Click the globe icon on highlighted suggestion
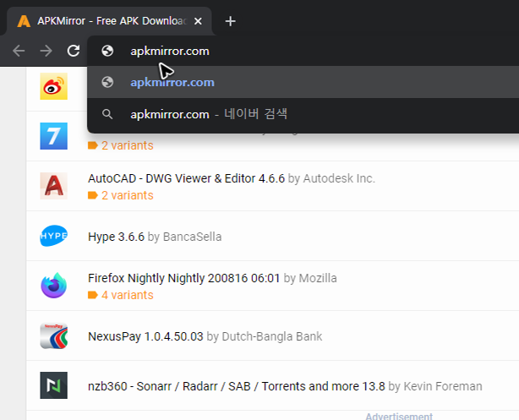The width and height of the screenshot is (519, 420). click(107, 82)
